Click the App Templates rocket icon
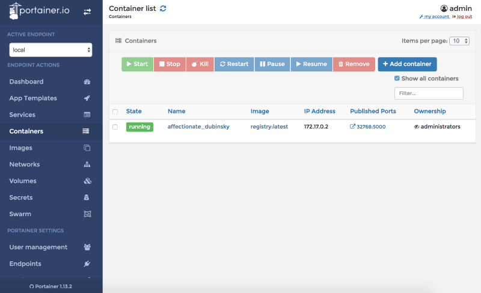Image resolution: width=481 pixels, height=293 pixels. 87,98
